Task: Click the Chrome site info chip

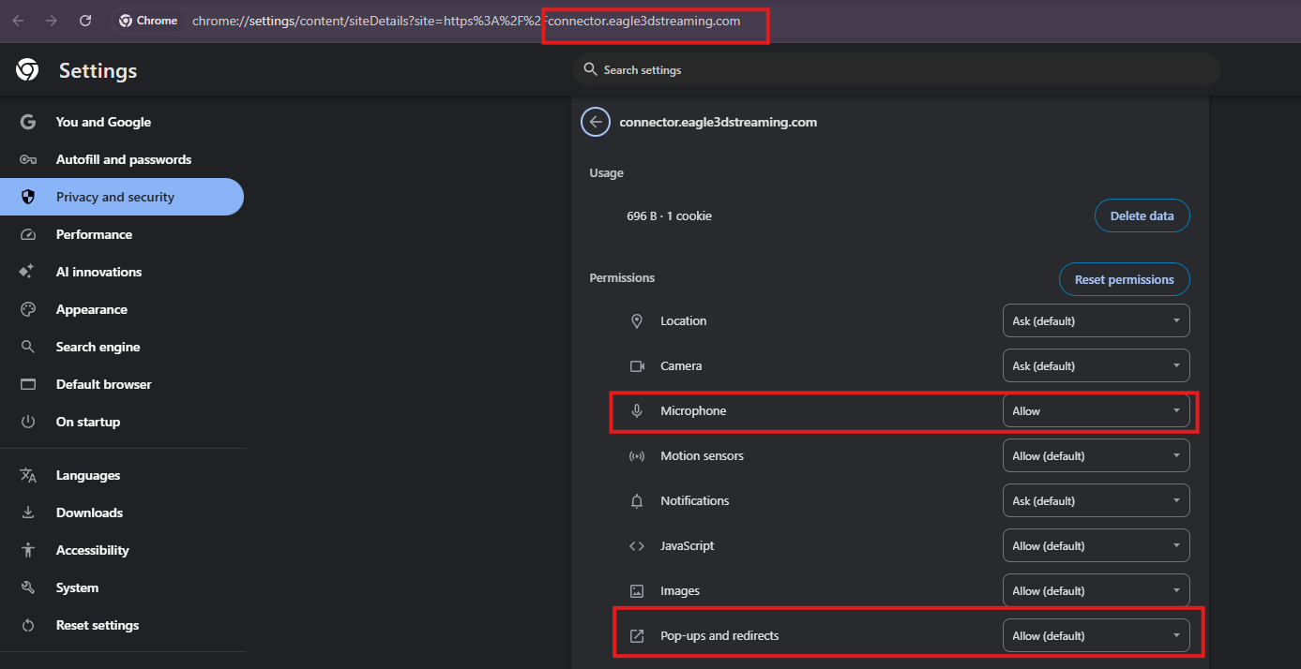Action: [x=148, y=21]
